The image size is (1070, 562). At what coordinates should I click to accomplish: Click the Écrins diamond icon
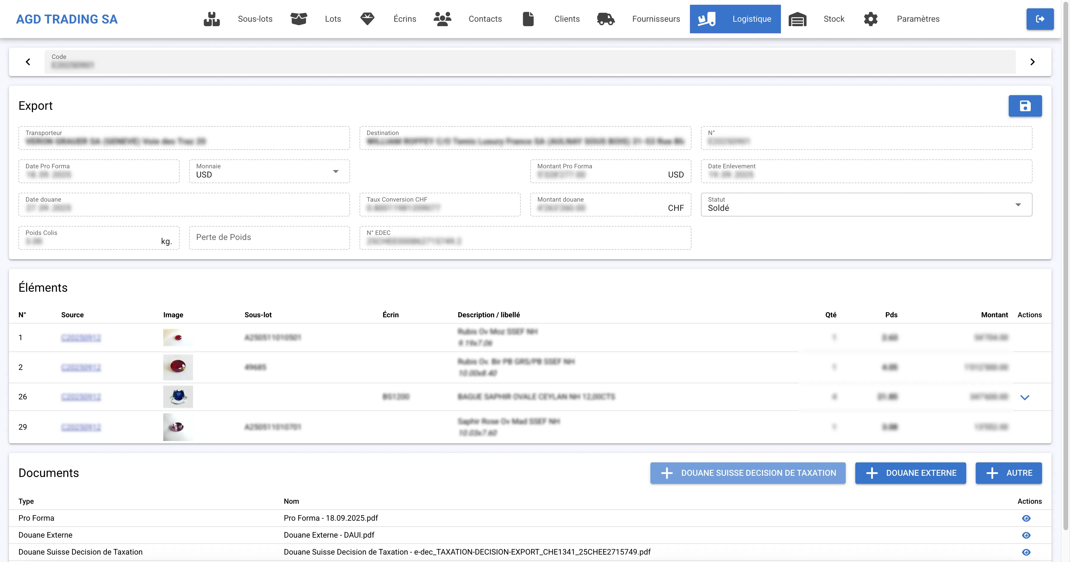point(367,19)
